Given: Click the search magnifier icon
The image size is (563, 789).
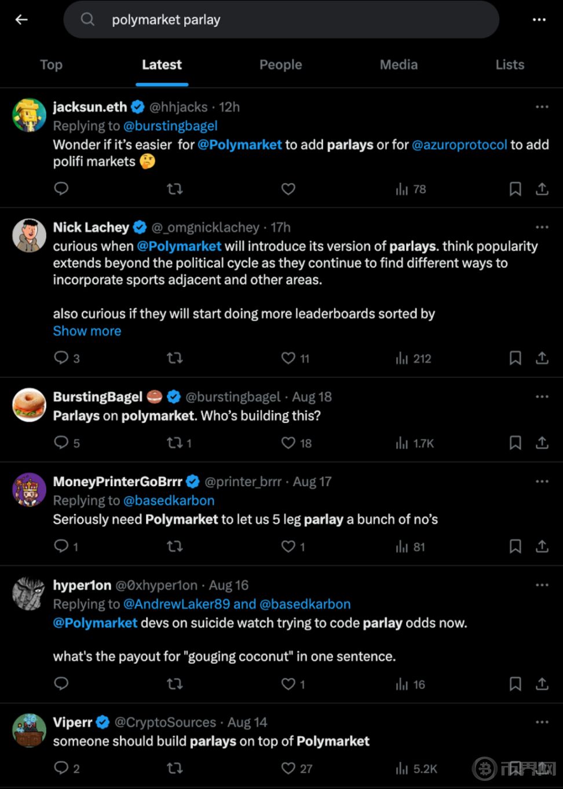Looking at the screenshot, I should pyautogui.click(x=87, y=20).
